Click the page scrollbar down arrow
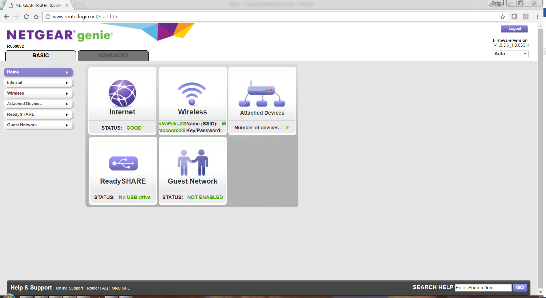546x298 pixels. coord(540,292)
